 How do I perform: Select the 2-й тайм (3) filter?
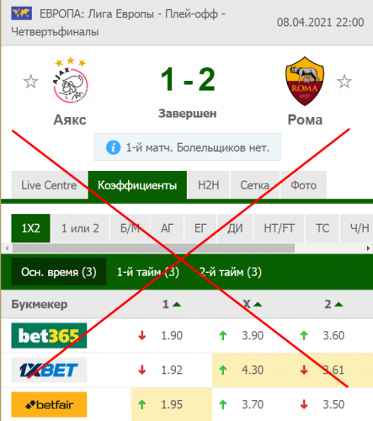click(230, 272)
